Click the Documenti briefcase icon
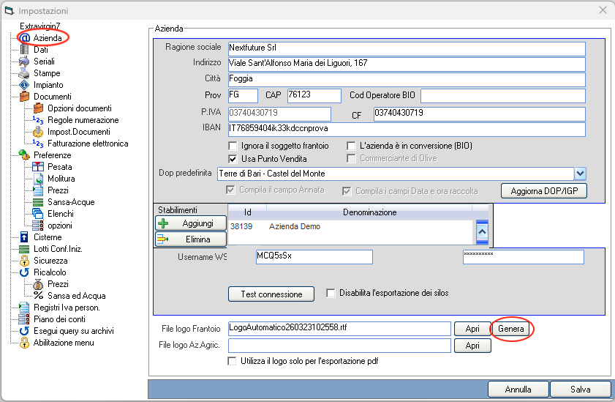The height and width of the screenshot is (402, 615). tap(24, 97)
